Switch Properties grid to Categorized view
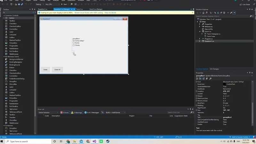This screenshot has width=256, height=144. [x=197, y=79]
